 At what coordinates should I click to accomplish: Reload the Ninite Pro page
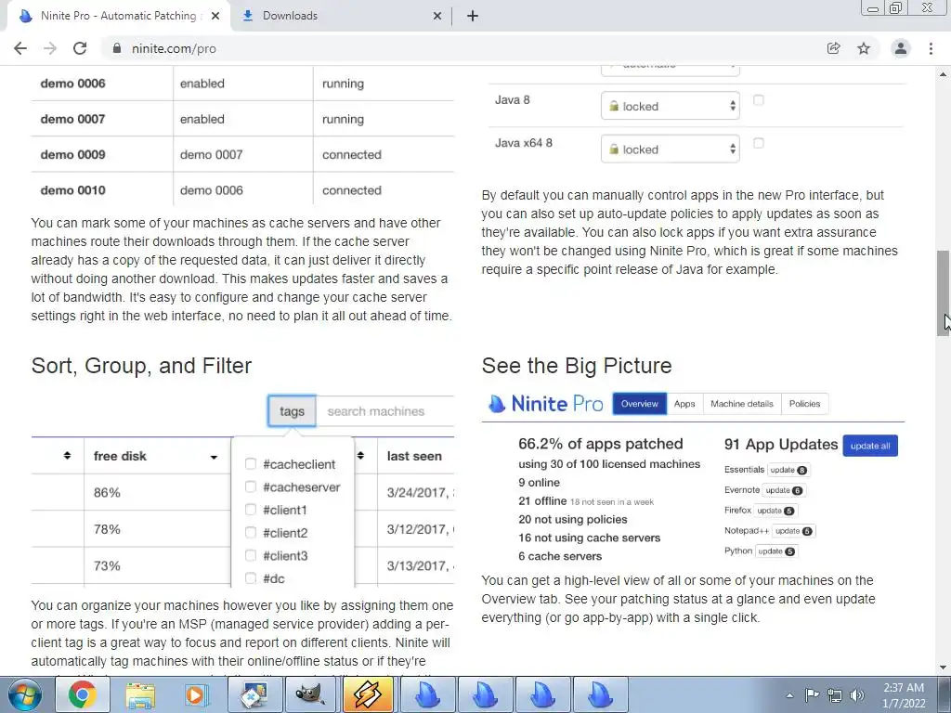80,48
